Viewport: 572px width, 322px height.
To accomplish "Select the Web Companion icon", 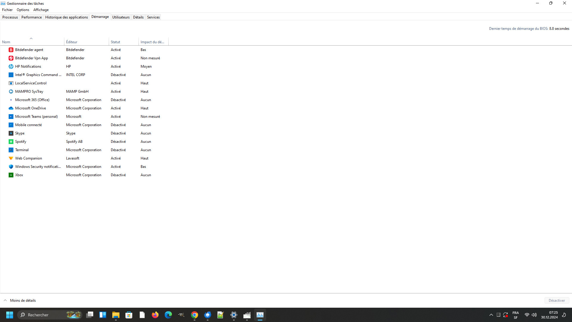I will (x=11, y=158).
